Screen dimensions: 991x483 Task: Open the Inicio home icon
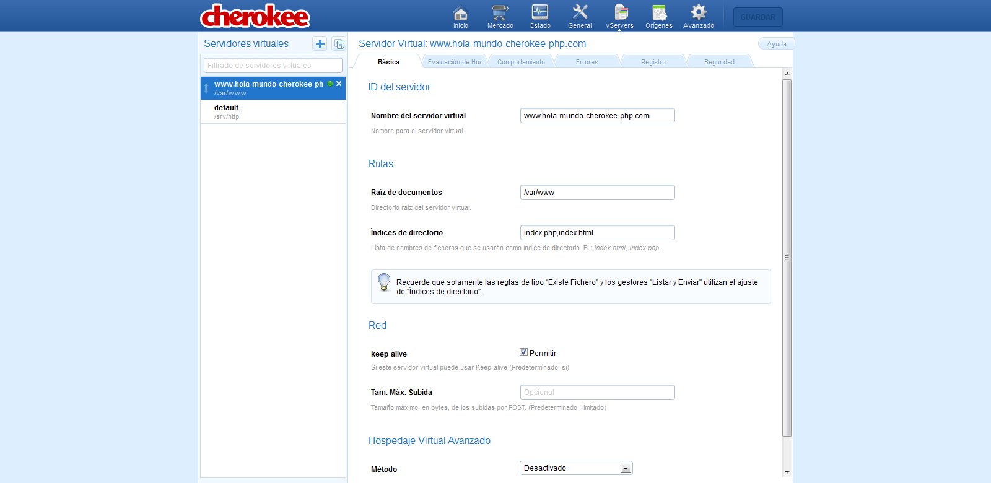pyautogui.click(x=460, y=16)
